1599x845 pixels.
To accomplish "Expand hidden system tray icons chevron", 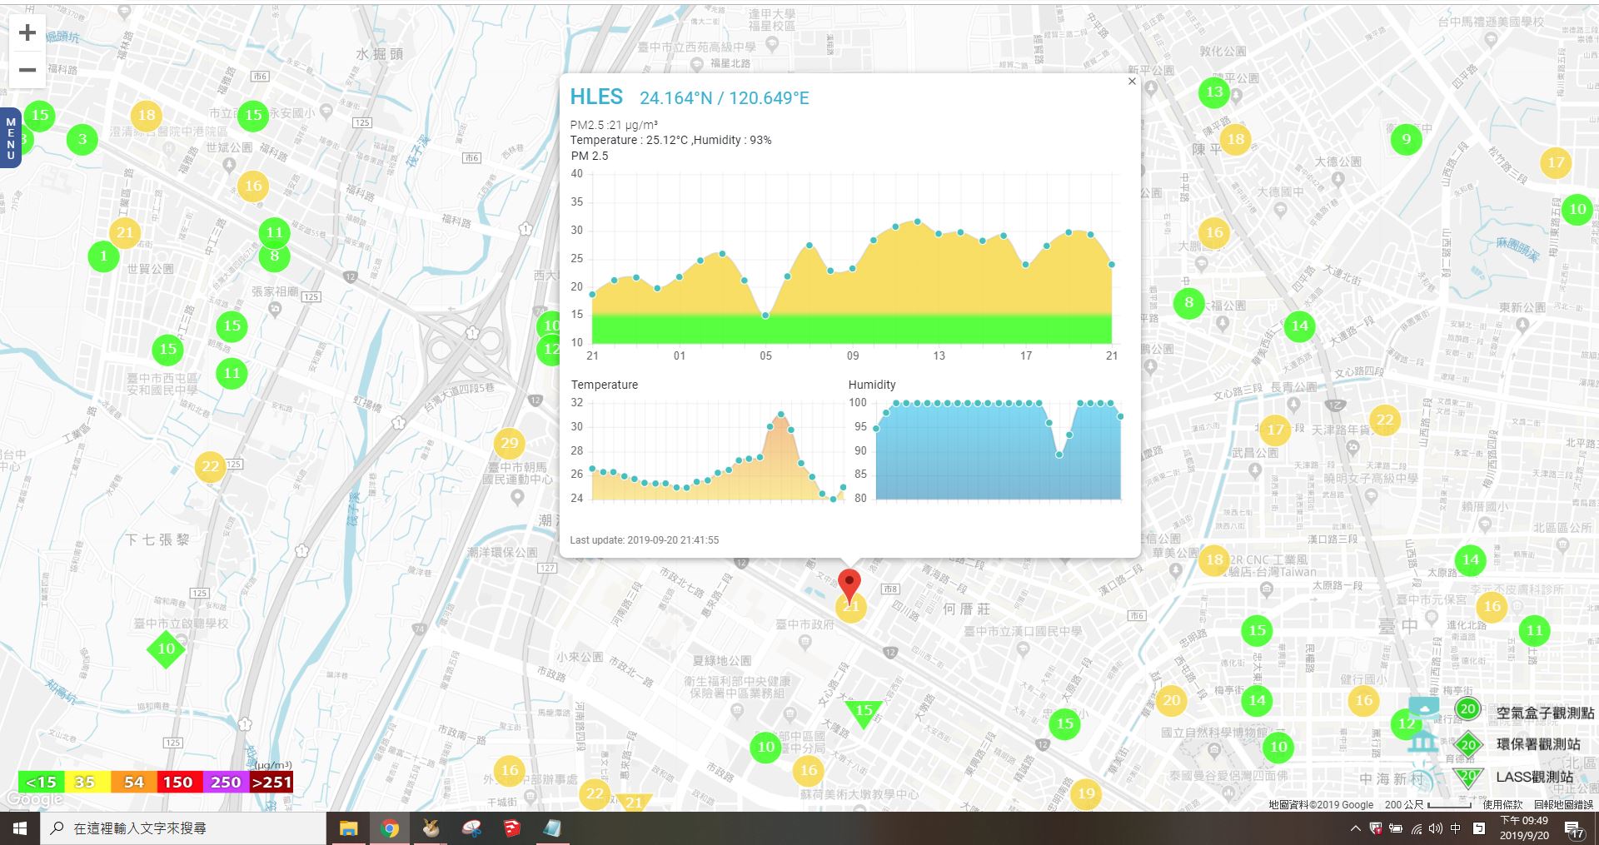I will pyautogui.click(x=1355, y=828).
